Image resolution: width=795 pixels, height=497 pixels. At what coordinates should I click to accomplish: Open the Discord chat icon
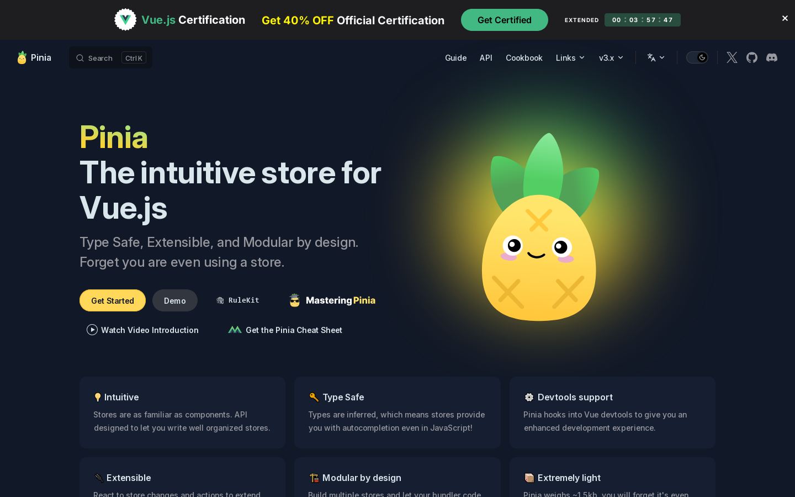click(x=772, y=57)
